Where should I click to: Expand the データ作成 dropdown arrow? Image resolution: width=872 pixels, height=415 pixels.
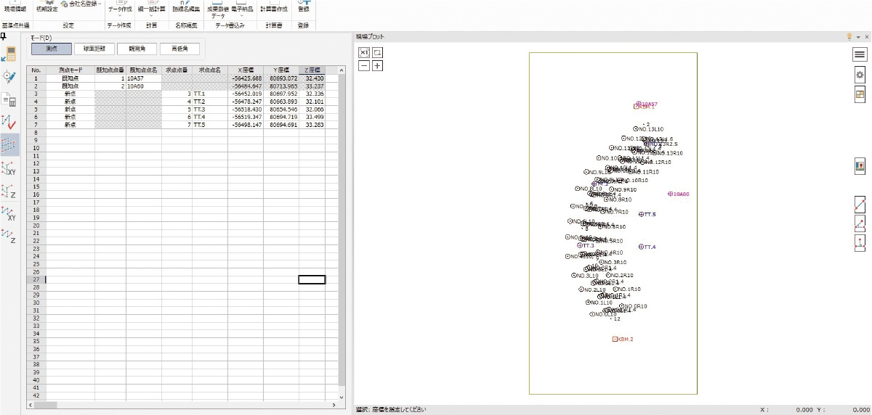(x=119, y=15)
